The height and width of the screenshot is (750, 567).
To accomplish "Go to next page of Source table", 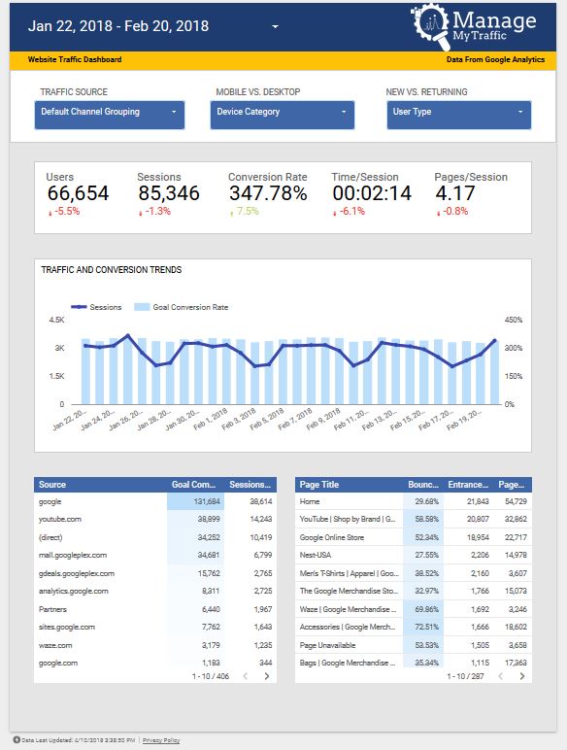I will [x=267, y=676].
